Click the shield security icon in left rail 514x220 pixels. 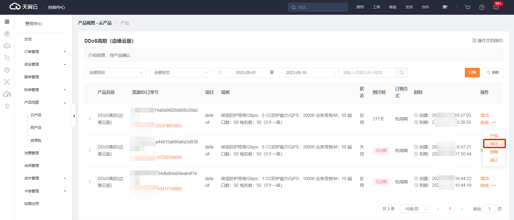click(x=7, y=106)
